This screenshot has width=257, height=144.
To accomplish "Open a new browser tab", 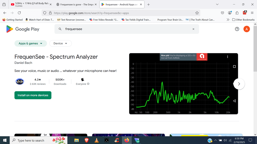I will click(x=149, y=4).
